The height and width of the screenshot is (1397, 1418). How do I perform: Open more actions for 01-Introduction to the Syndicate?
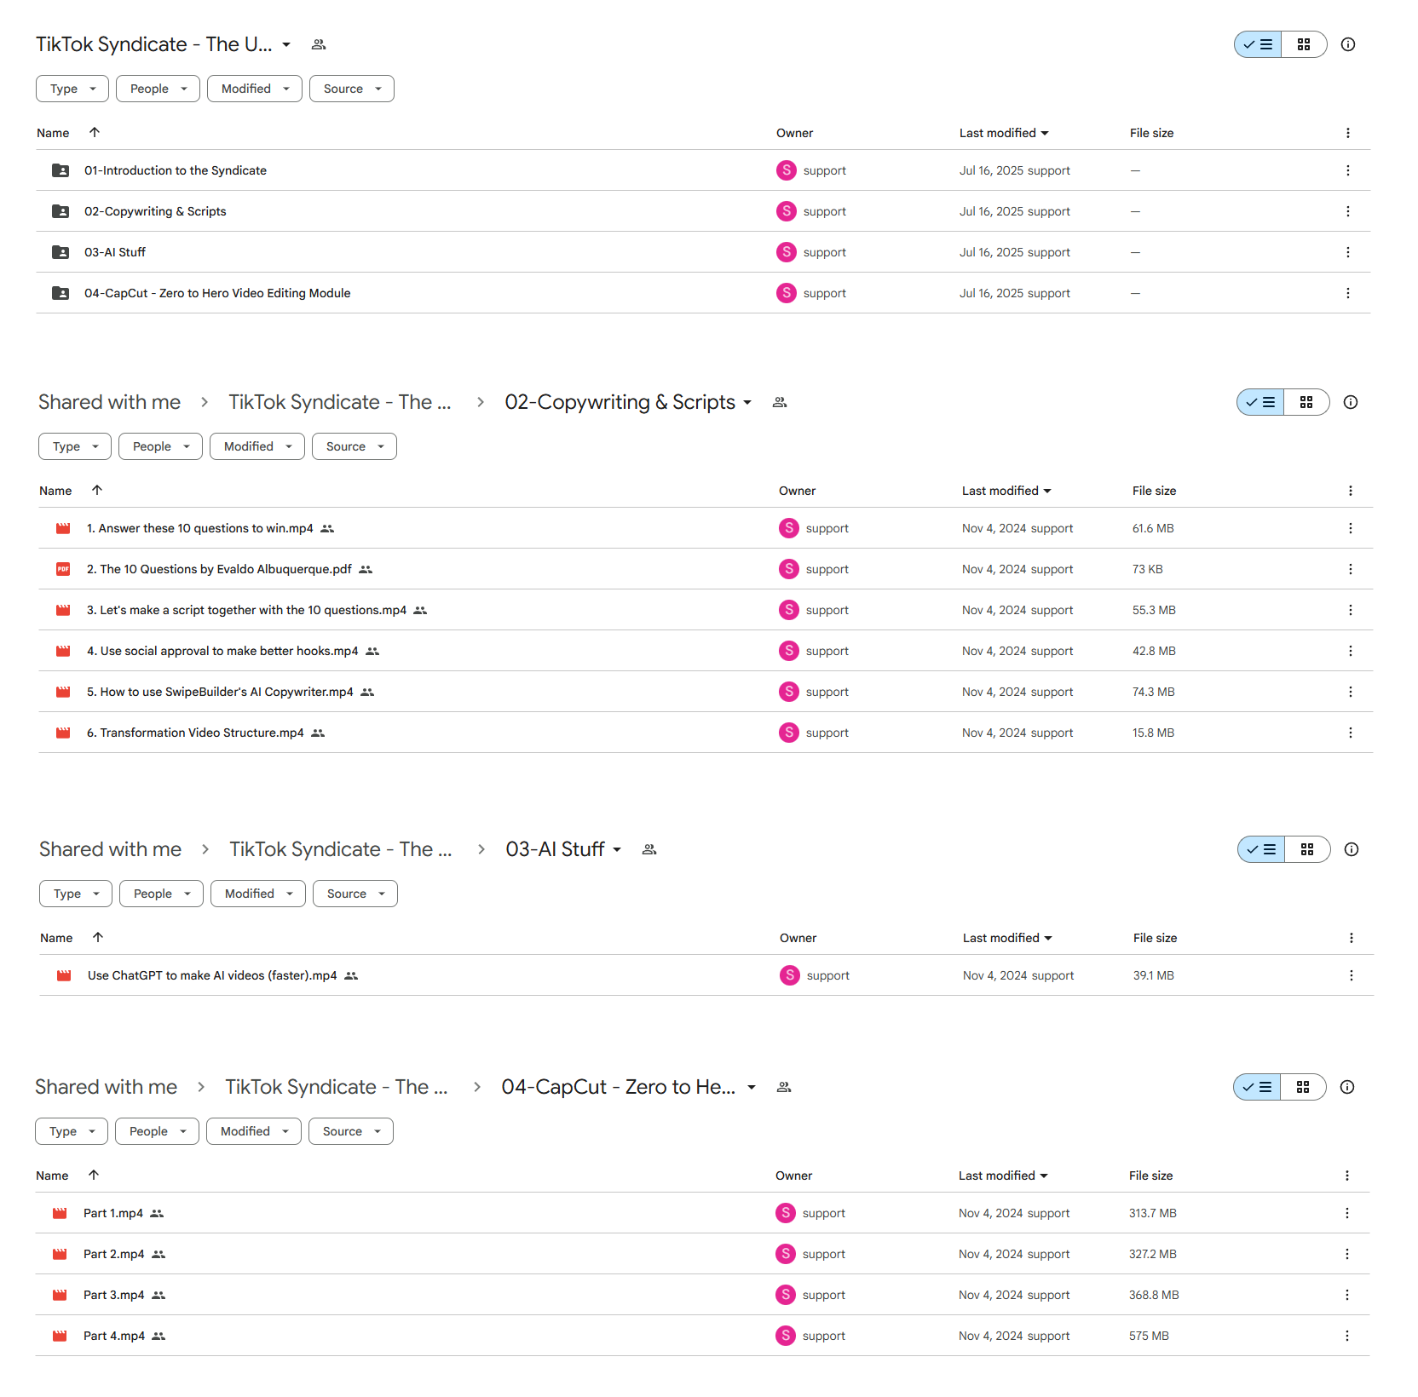point(1348,170)
